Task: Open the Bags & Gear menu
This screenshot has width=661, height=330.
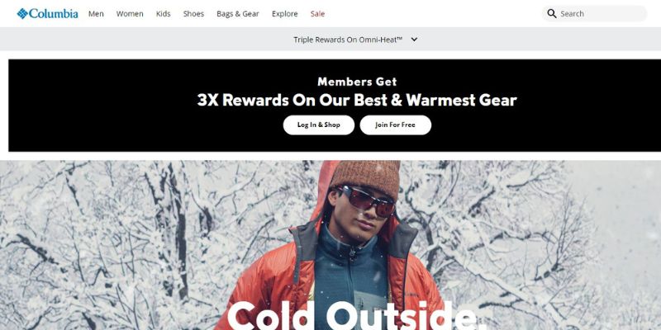Action: (238, 13)
